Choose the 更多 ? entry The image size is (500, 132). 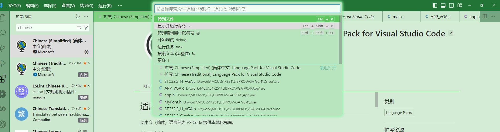click(247, 60)
